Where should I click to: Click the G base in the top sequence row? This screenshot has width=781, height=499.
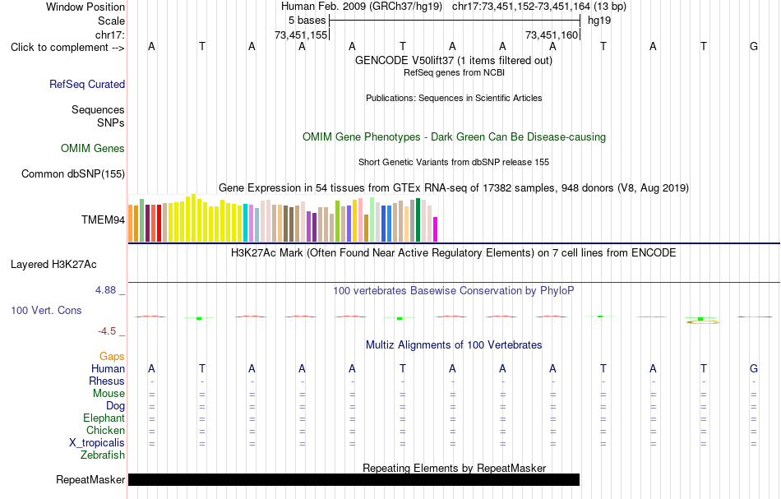point(754,47)
